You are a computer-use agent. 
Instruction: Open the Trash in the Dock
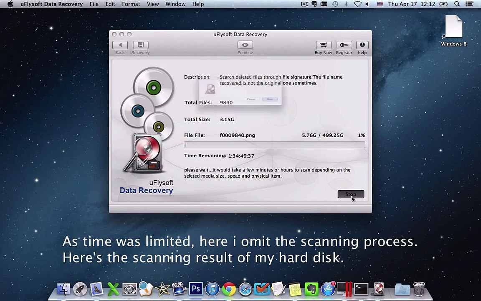pos(419,289)
